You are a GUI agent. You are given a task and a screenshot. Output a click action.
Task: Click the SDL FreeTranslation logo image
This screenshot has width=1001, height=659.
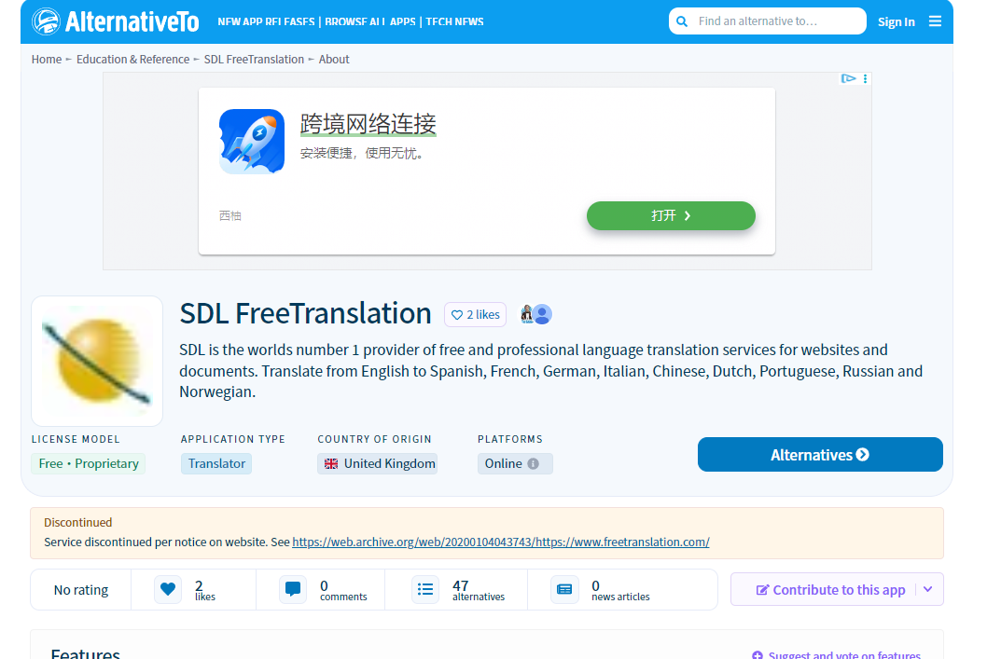pyautogui.click(x=97, y=361)
